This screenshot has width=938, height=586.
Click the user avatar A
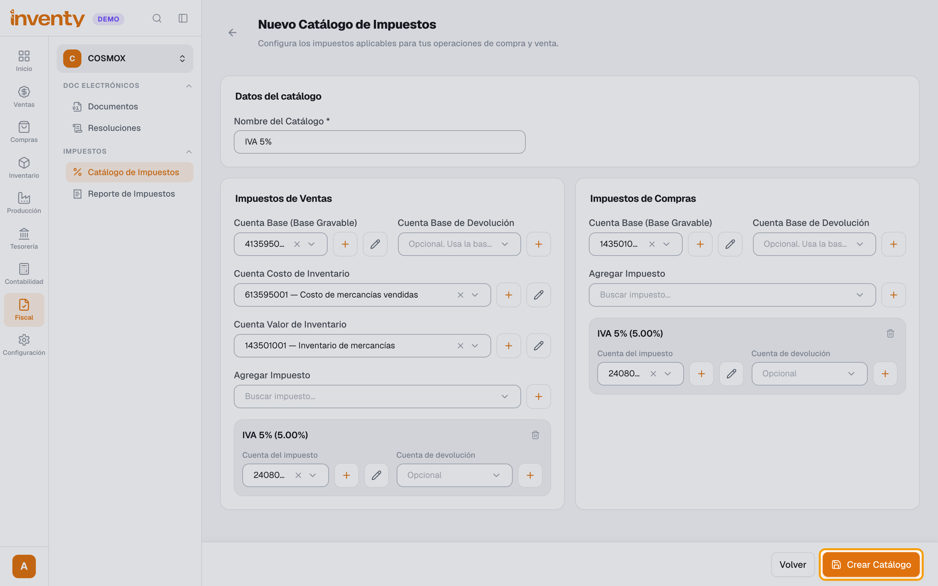pyautogui.click(x=24, y=566)
